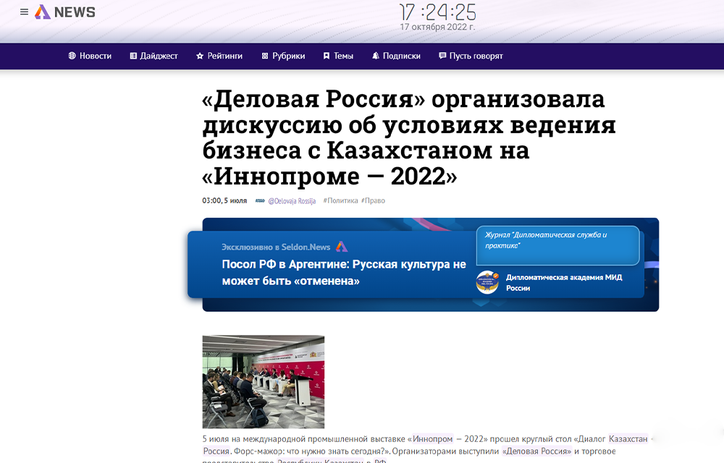Open the Рубрики menu
The image size is (724, 463).
[283, 56]
